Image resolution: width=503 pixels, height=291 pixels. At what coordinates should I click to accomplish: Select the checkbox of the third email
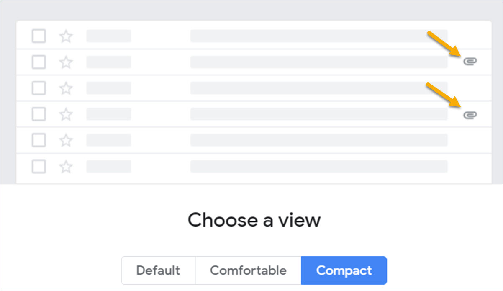coord(38,88)
